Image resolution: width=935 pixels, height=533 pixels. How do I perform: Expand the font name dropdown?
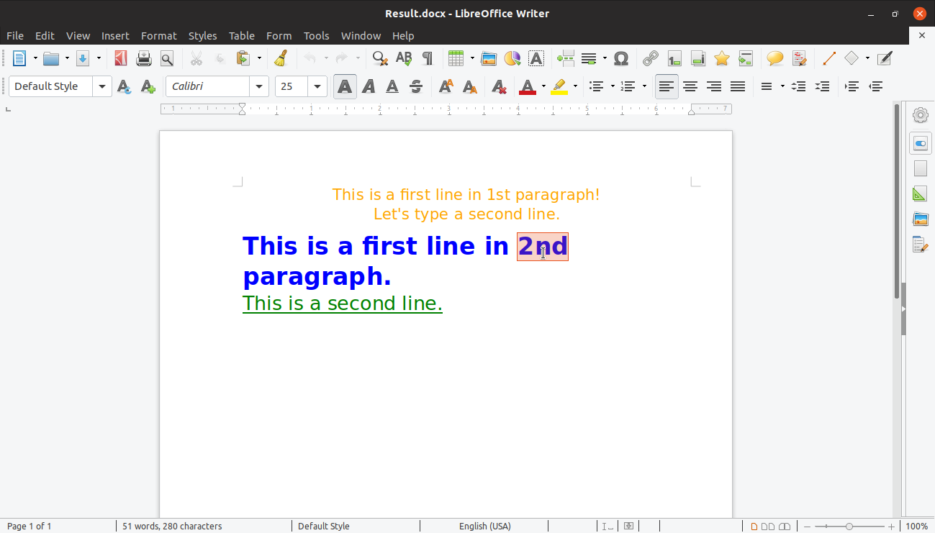point(259,87)
